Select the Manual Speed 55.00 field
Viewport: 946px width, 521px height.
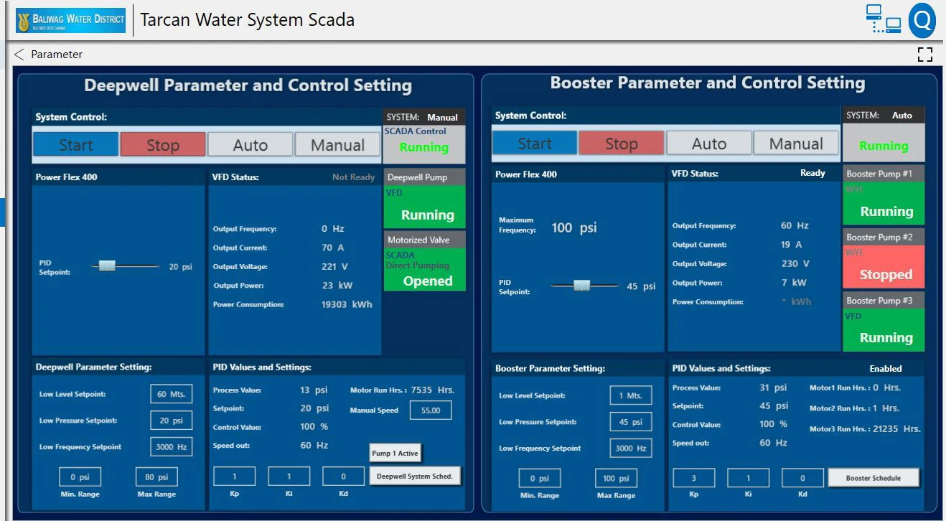[431, 410]
